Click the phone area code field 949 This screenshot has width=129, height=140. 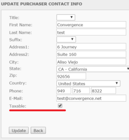[x=64, y=91]
